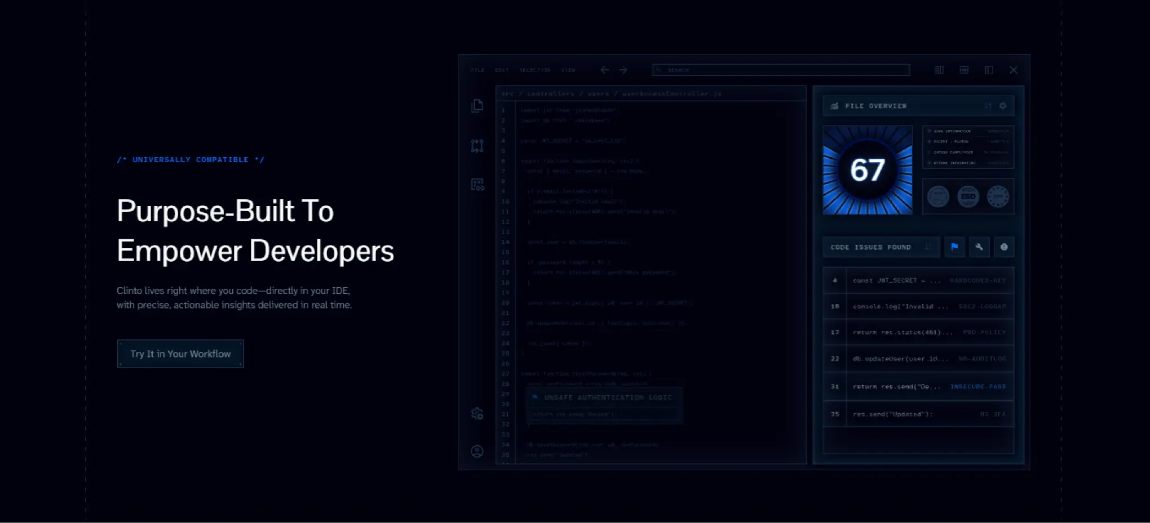Screen dimensions: 1150x523
Task: Click the score dial showing 67
Action: coord(868,170)
